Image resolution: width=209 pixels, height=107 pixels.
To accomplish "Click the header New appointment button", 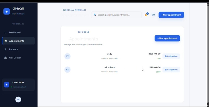I will (171, 15).
